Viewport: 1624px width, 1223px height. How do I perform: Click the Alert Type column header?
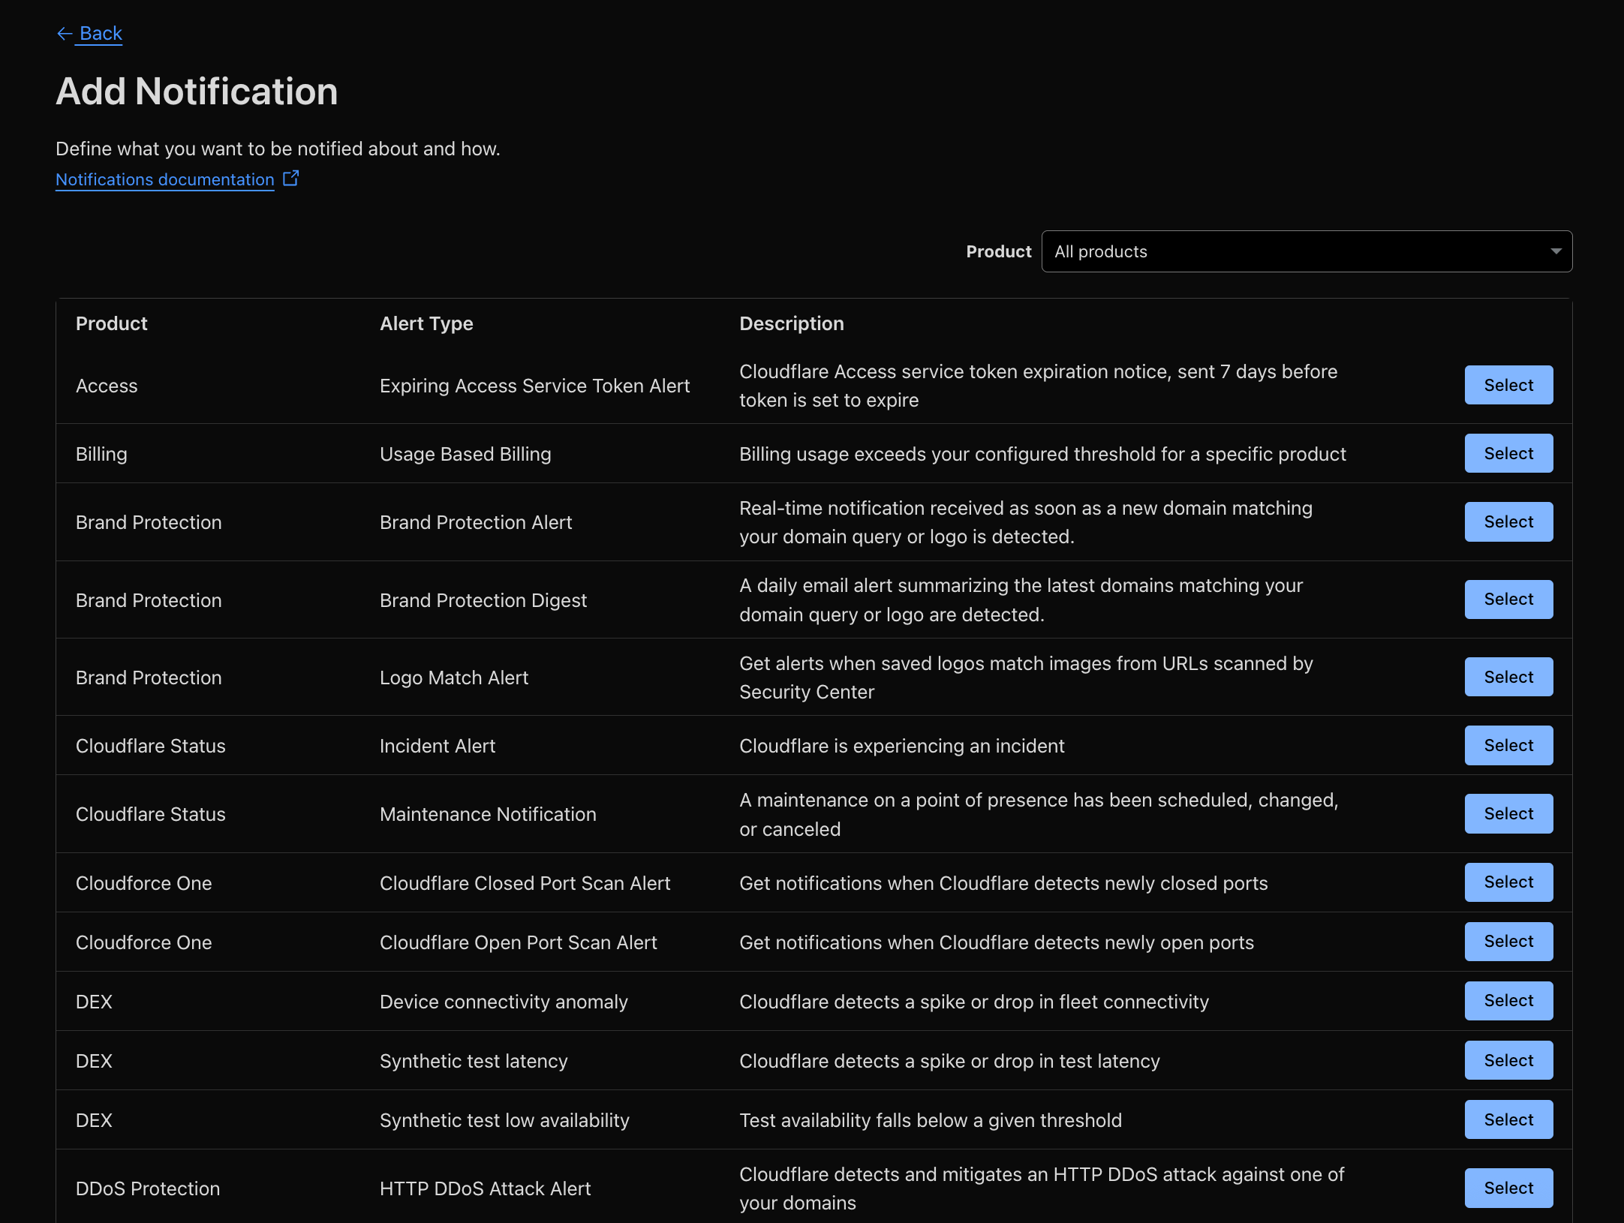tap(426, 323)
